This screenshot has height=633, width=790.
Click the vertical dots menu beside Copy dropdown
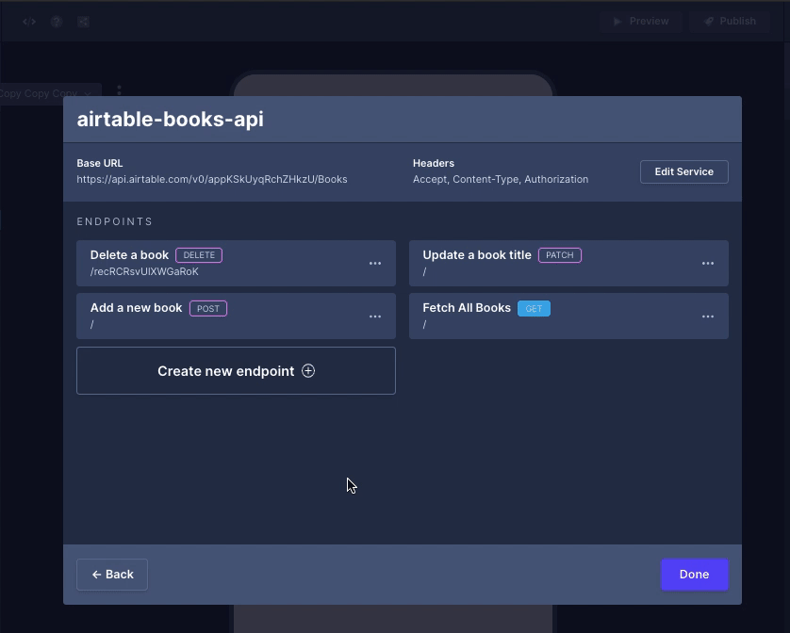coord(119,90)
